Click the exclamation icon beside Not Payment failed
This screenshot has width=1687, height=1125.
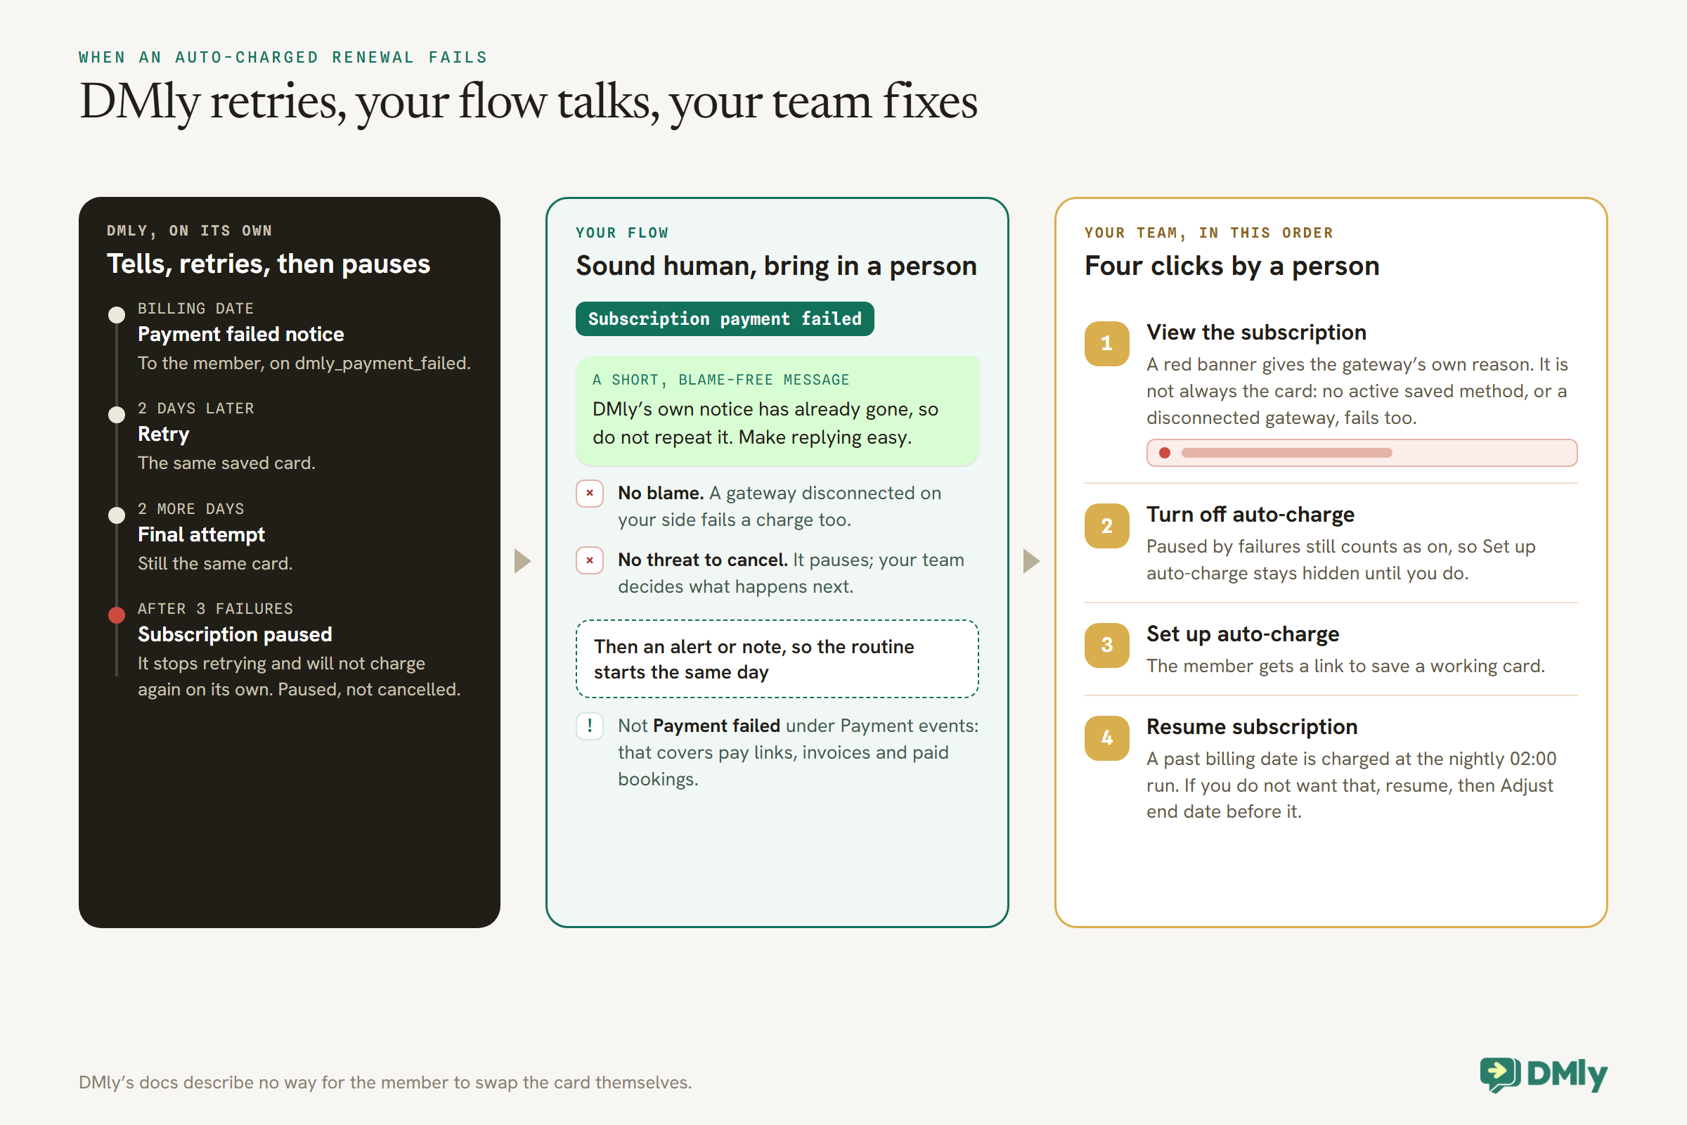(590, 726)
